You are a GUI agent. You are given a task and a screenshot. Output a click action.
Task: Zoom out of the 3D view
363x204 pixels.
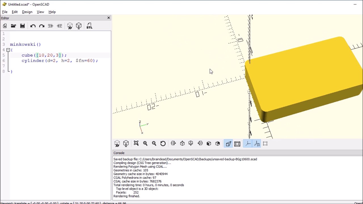[154, 144]
